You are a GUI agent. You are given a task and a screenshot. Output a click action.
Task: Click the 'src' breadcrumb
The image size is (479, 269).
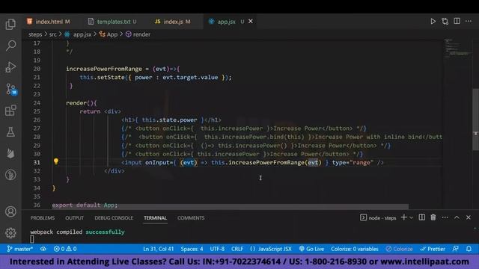click(53, 34)
